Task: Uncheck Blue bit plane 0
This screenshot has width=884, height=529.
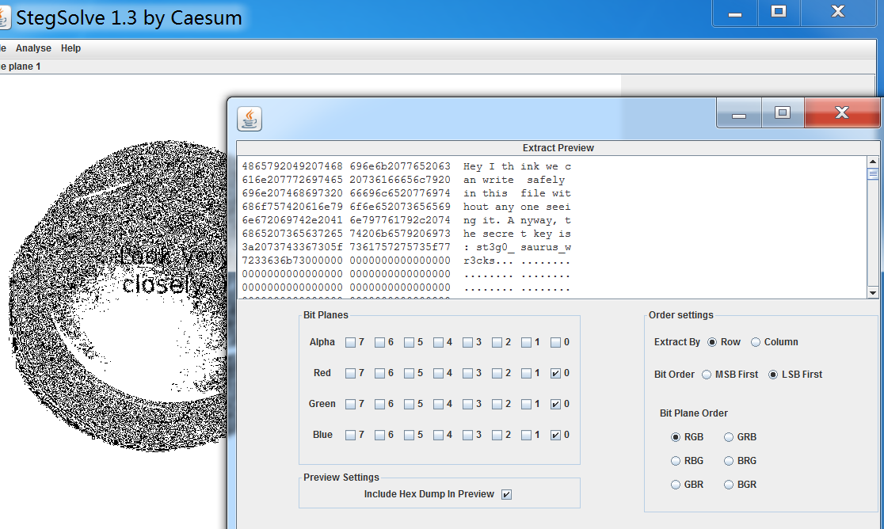Action: pos(556,435)
